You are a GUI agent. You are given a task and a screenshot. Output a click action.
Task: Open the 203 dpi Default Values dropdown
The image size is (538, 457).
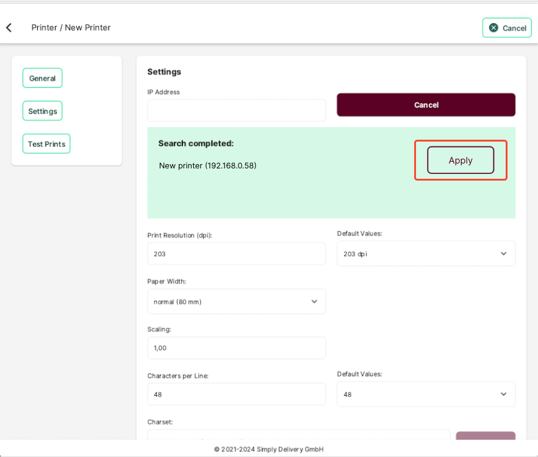pos(426,254)
